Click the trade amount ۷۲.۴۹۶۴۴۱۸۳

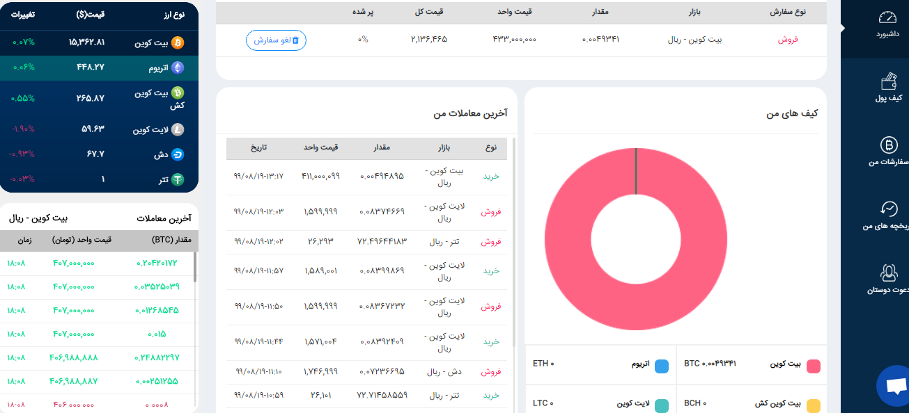[x=381, y=241]
